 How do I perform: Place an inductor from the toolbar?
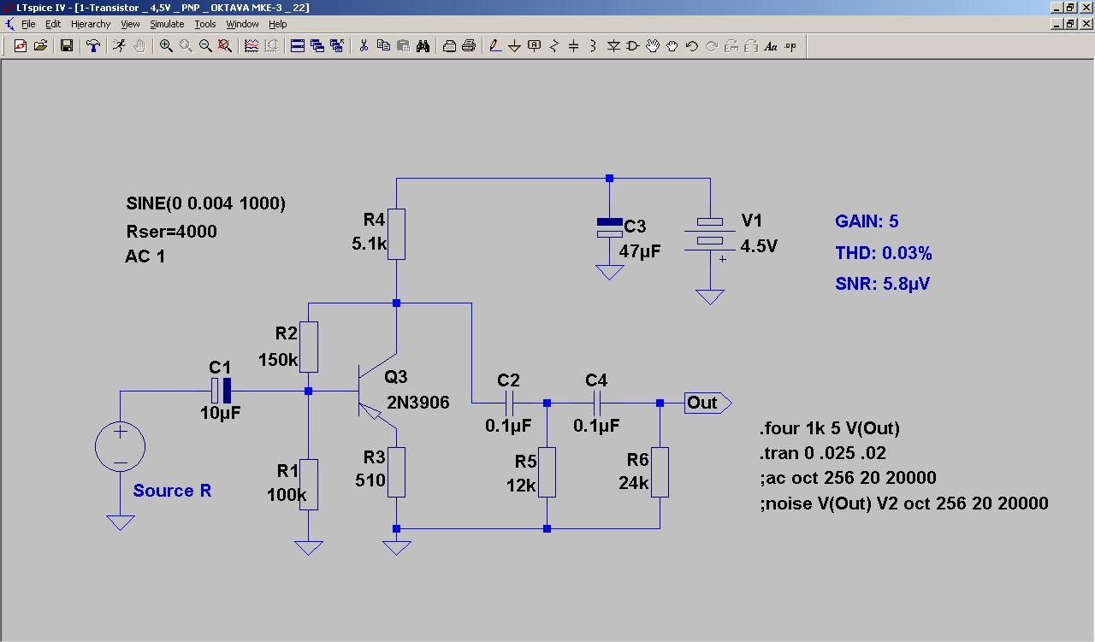tap(594, 46)
